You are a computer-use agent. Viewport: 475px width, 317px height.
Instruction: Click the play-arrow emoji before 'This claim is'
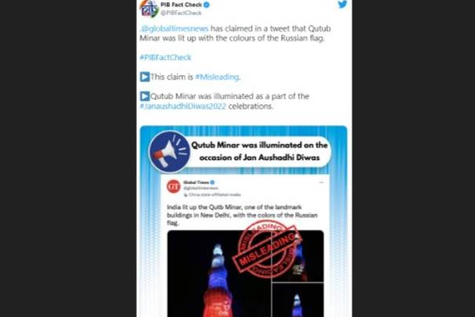[x=145, y=77]
